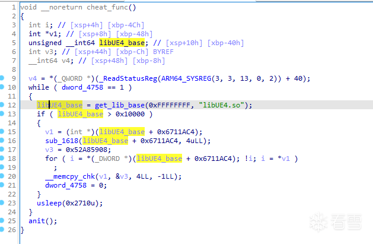373x244 pixels.
Task: Click line number 12 in gutter
Action: point(12,105)
